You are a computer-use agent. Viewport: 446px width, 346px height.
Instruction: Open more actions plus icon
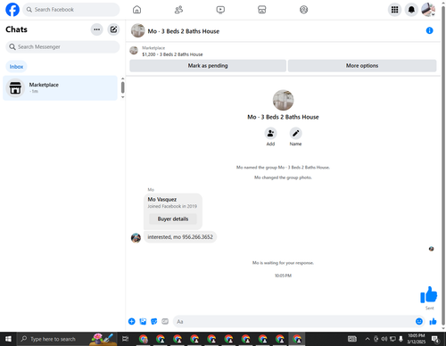pos(132,321)
